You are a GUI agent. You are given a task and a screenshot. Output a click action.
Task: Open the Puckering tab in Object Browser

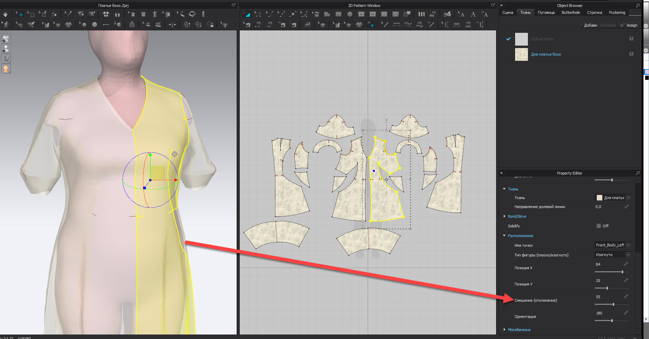[617, 12]
